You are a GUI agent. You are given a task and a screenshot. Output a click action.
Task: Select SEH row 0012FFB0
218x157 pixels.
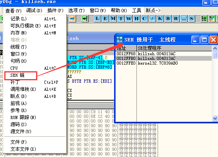pyautogui.click(x=164, y=58)
